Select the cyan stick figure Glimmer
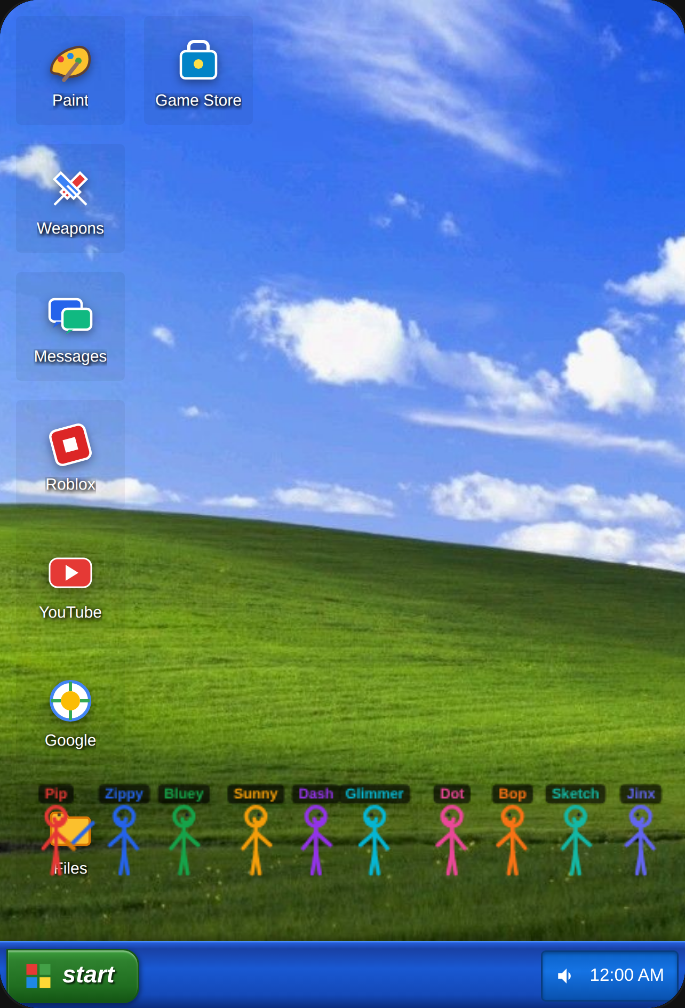The image size is (685, 1008). (x=375, y=840)
